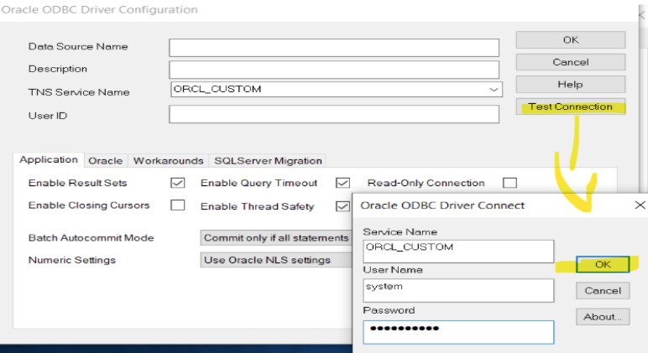Switch to the Oracle tab
Image resolution: width=648 pixels, height=353 pixels.
point(105,161)
